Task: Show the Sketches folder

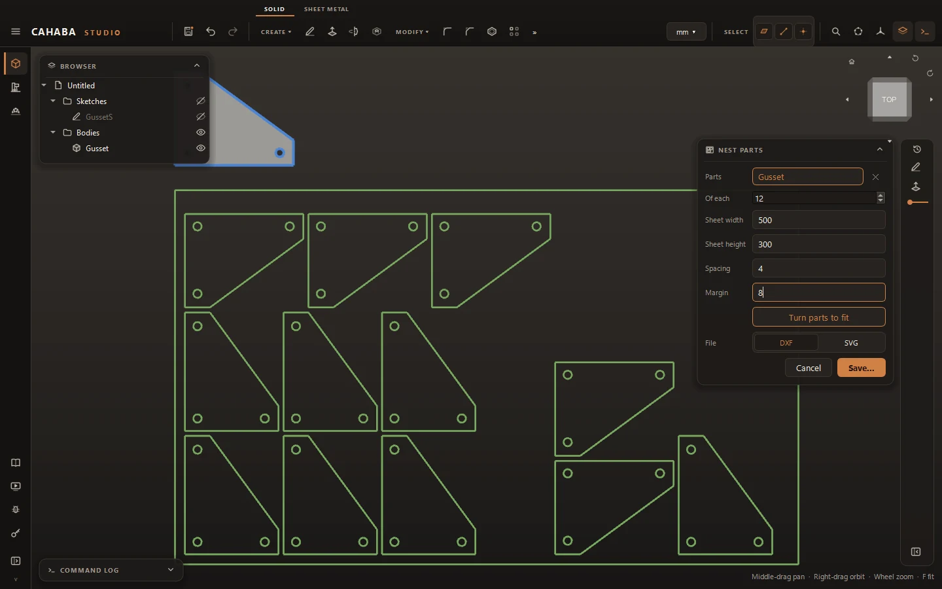Action: pos(201,101)
